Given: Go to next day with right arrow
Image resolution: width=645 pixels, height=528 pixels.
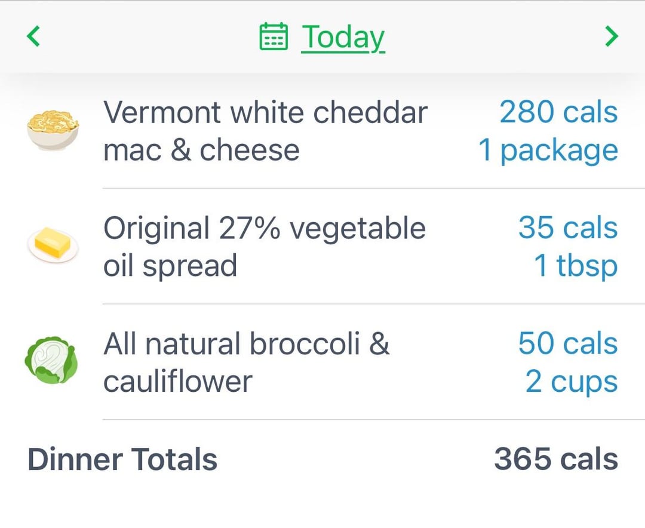Looking at the screenshot, I should coord(612,36).
